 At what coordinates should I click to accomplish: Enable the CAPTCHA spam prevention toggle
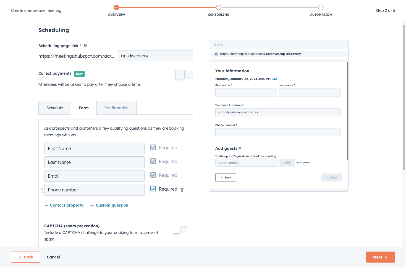[180, 230]
